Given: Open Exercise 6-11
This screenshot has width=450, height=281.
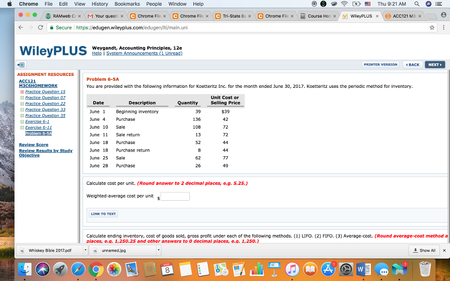Looking at the screenshot, I should click(x=39, y=128).
